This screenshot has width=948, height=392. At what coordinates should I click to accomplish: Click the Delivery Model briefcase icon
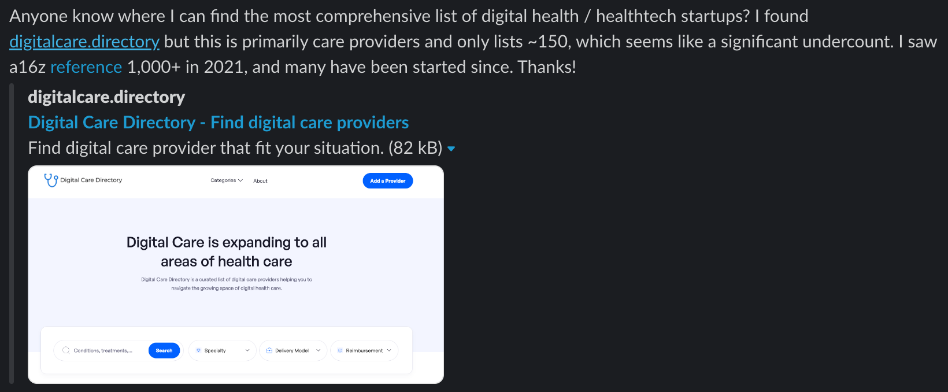(x=269, y=350)
